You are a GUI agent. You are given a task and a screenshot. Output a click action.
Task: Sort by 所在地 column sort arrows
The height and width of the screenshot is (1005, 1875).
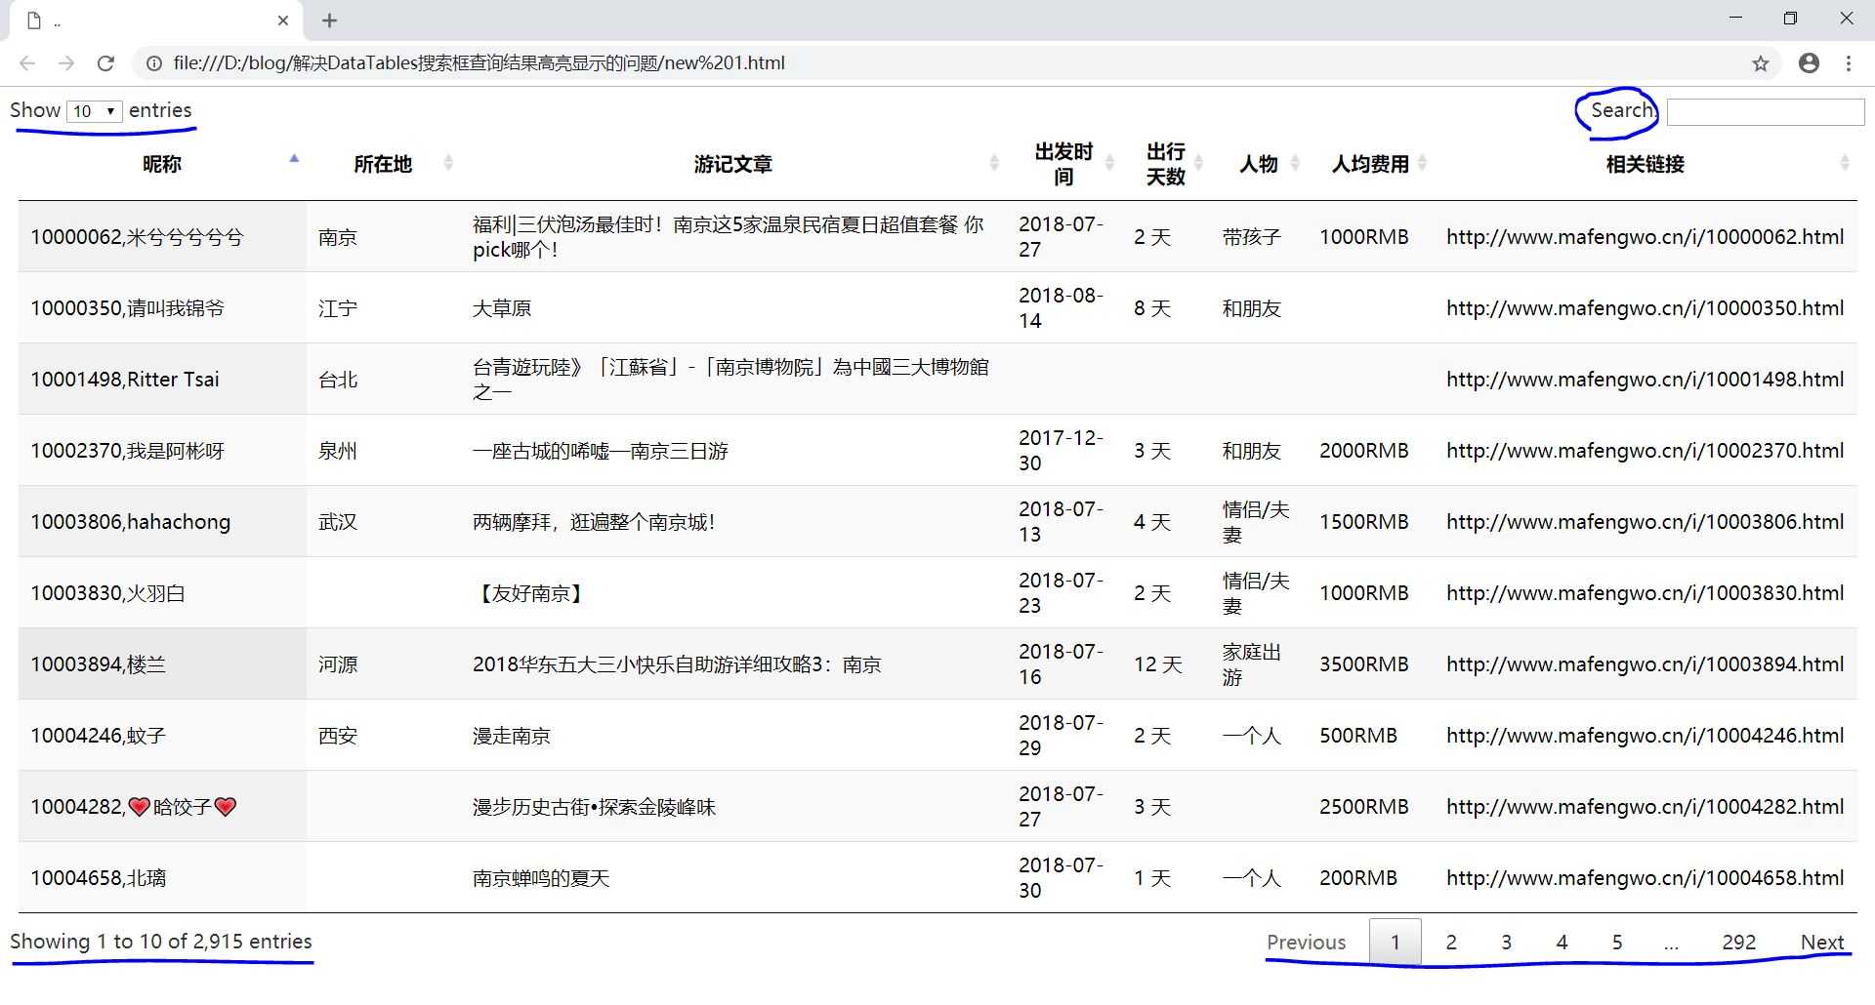point(448,163)
